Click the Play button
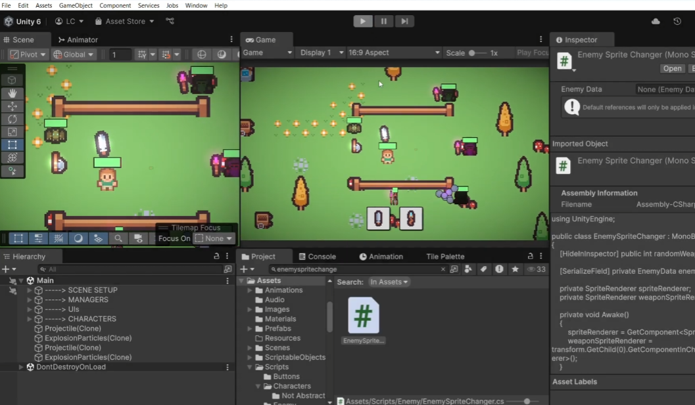 [x=362, y=21]
